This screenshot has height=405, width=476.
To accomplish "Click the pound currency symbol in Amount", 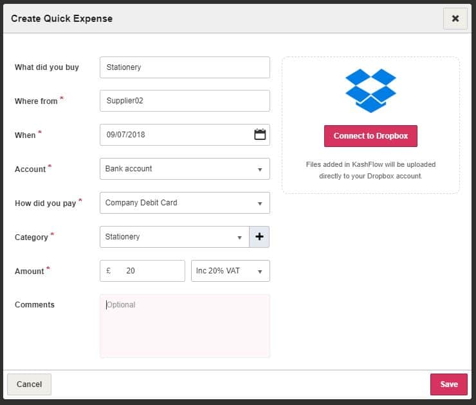I will [x=109, y=271].
